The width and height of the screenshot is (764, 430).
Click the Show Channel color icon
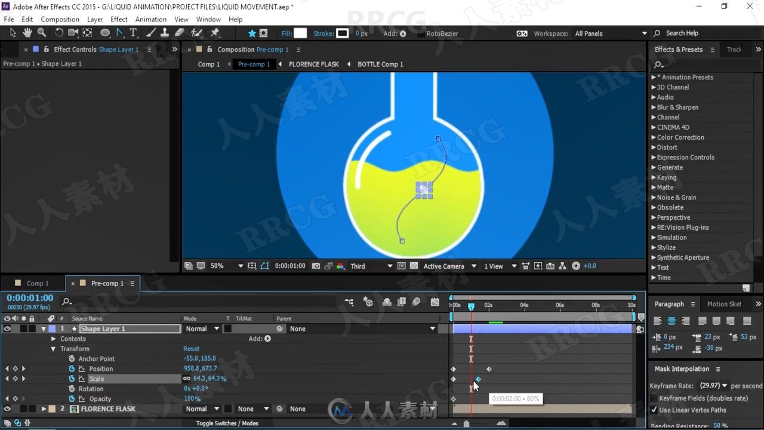340,266
